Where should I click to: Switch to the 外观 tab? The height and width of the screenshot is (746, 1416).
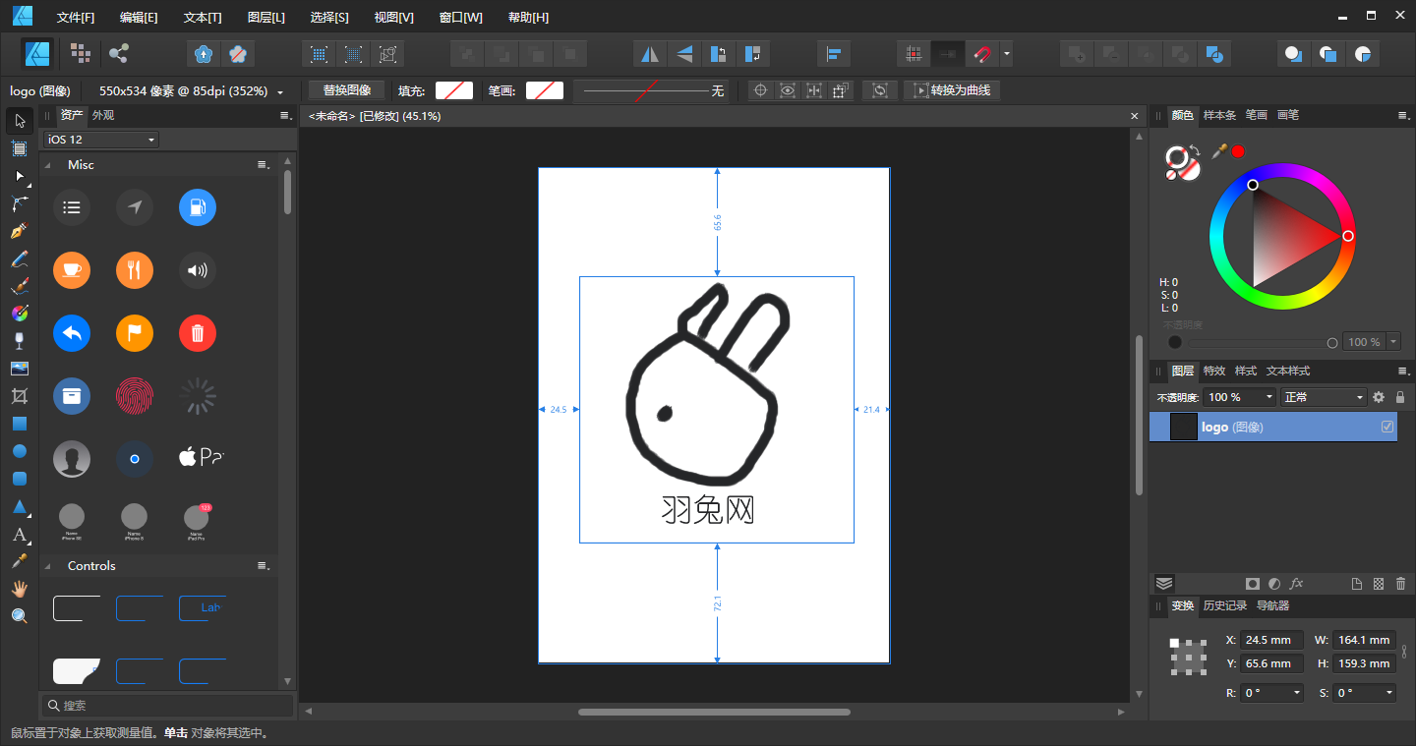[x=103, y=115]
